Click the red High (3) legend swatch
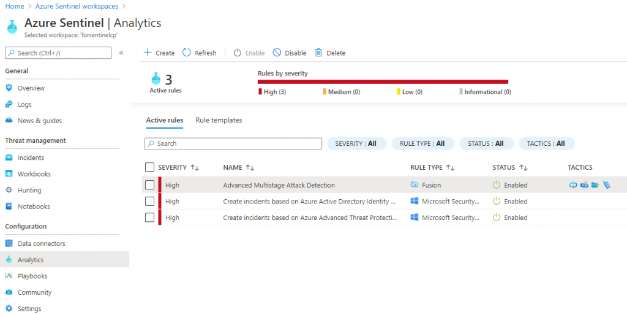Screen dimensions: 627x315 [260, 92]
